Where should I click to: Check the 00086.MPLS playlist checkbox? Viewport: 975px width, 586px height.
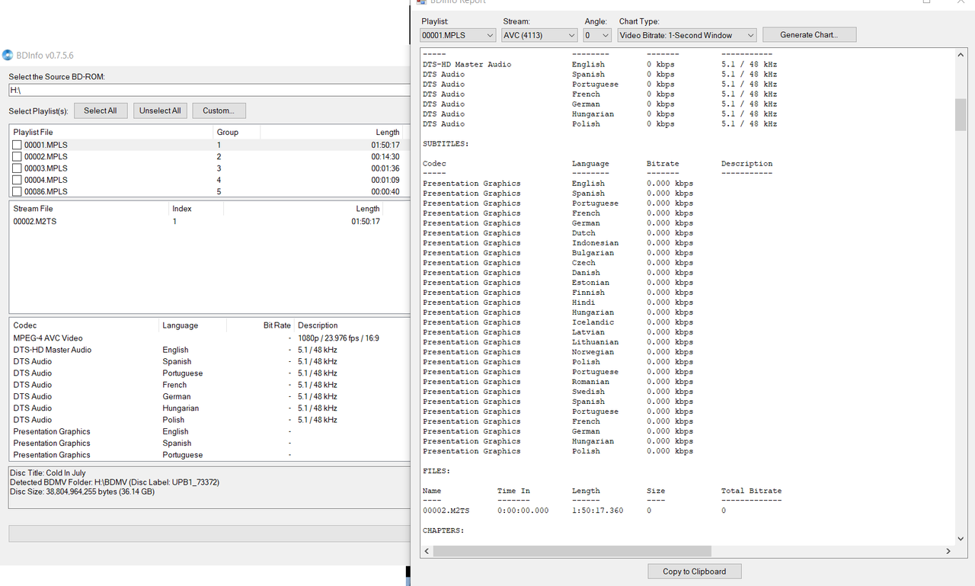point(17,191)
